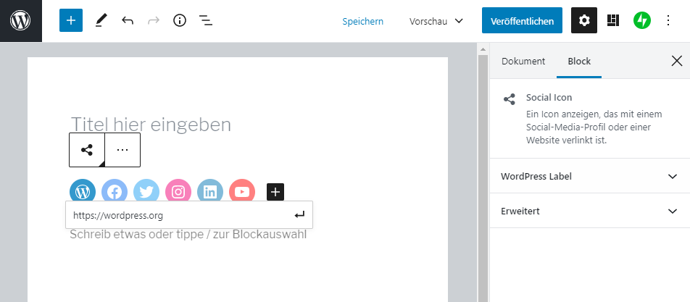Select the Facebook social icon
This screenshot has width=690, height=302.
pos(115,190)
